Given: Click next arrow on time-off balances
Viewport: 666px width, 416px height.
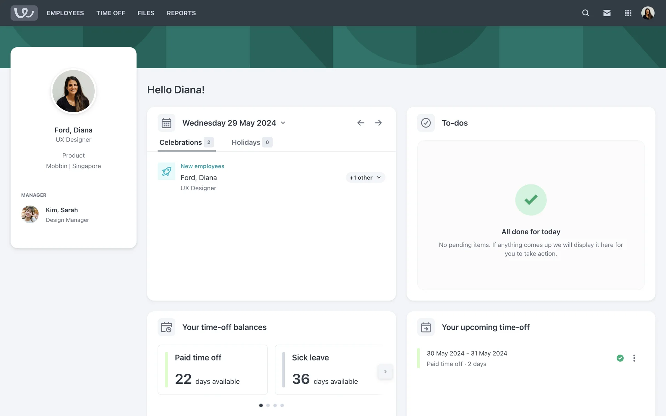Looking at the screenshot, I should tap(385, 371).
